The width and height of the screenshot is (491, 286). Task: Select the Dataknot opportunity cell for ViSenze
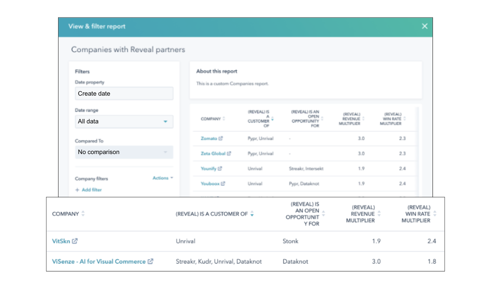coord(295,261)
